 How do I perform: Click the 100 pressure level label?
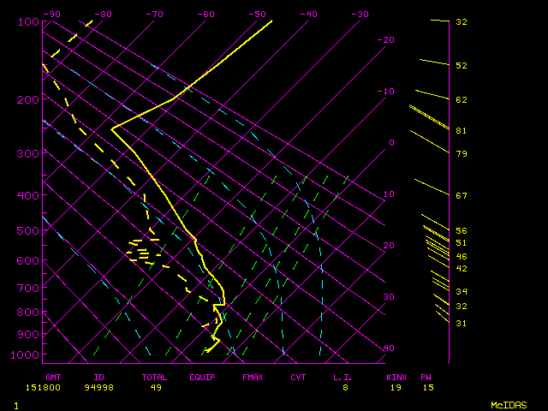click(27, 21)
